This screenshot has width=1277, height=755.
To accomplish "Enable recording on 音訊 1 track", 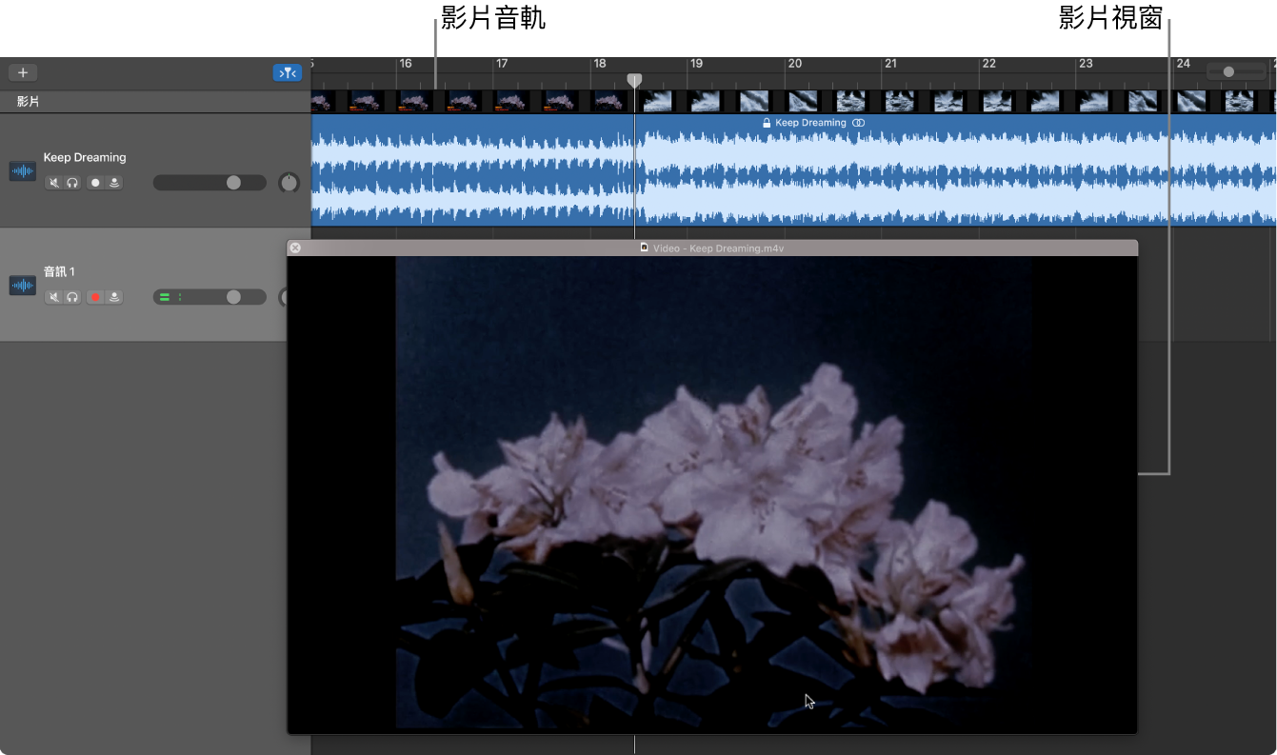I will coord(94,296).
